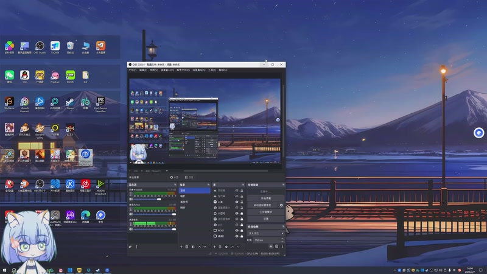Open 帮助(H) menu in OBS

click(223, 70)
